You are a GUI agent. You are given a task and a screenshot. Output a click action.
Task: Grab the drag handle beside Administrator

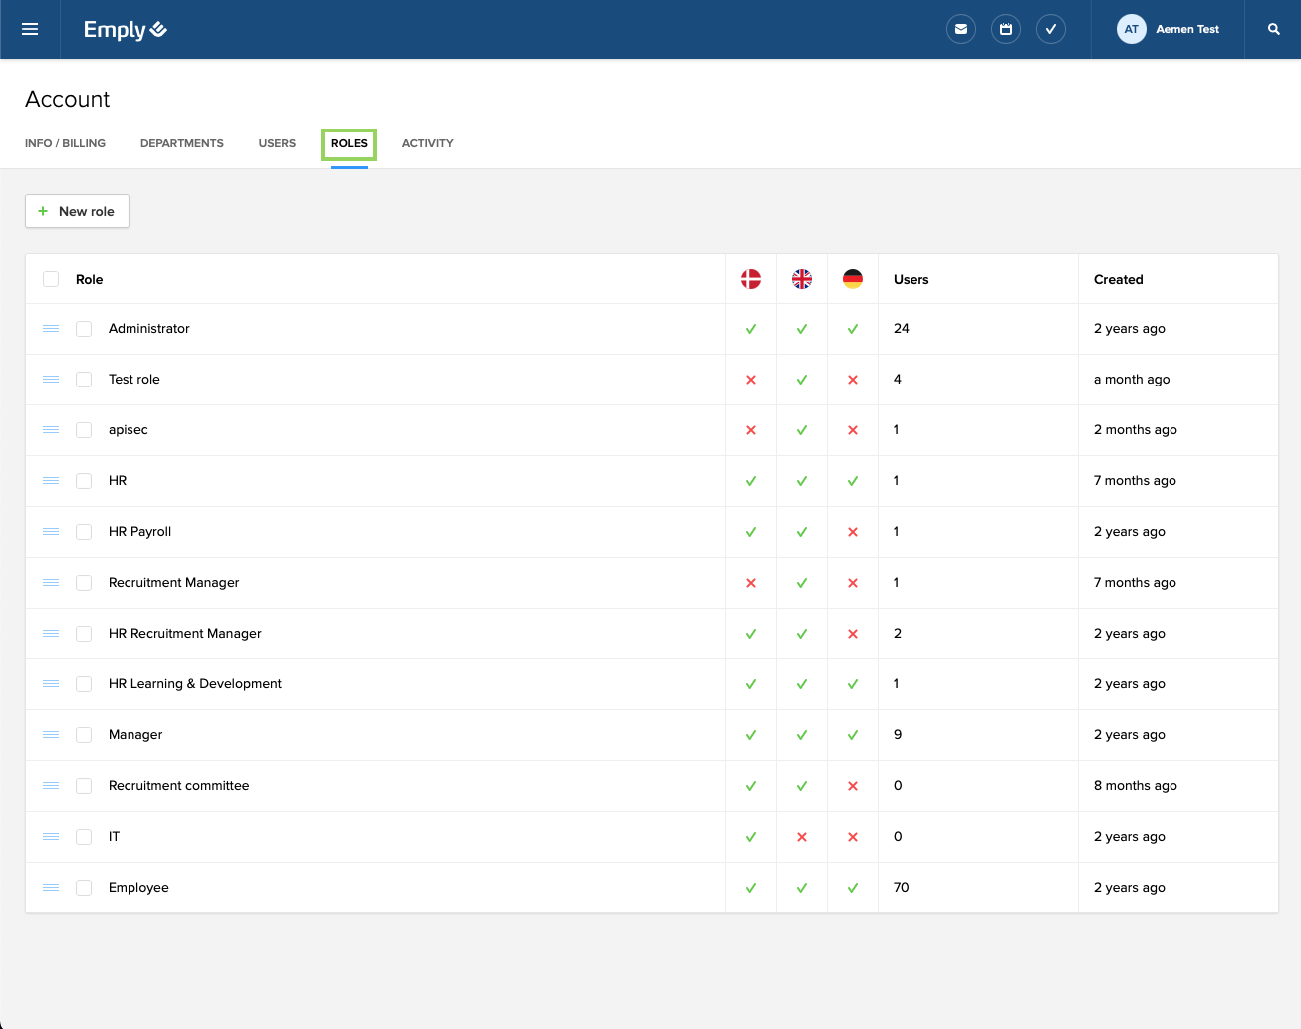(x=51, y=328)
